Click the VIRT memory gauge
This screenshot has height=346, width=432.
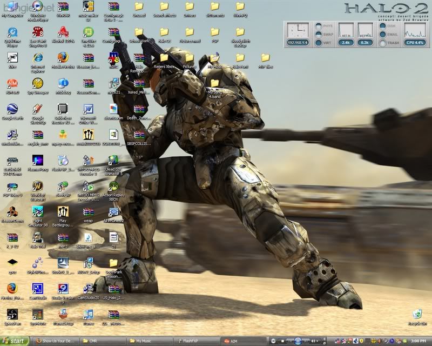click(x=319, y=43)
